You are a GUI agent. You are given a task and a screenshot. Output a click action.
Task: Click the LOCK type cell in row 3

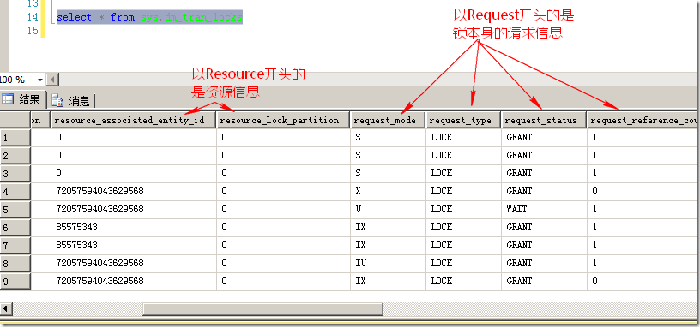463,173
